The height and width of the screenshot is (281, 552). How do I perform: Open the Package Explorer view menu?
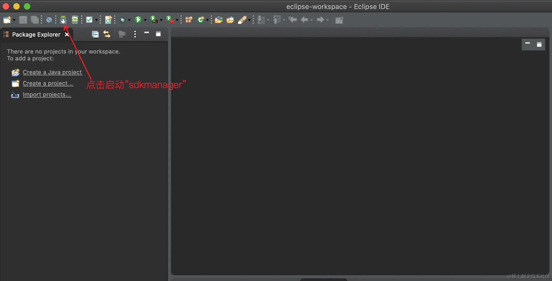(135, 34)
